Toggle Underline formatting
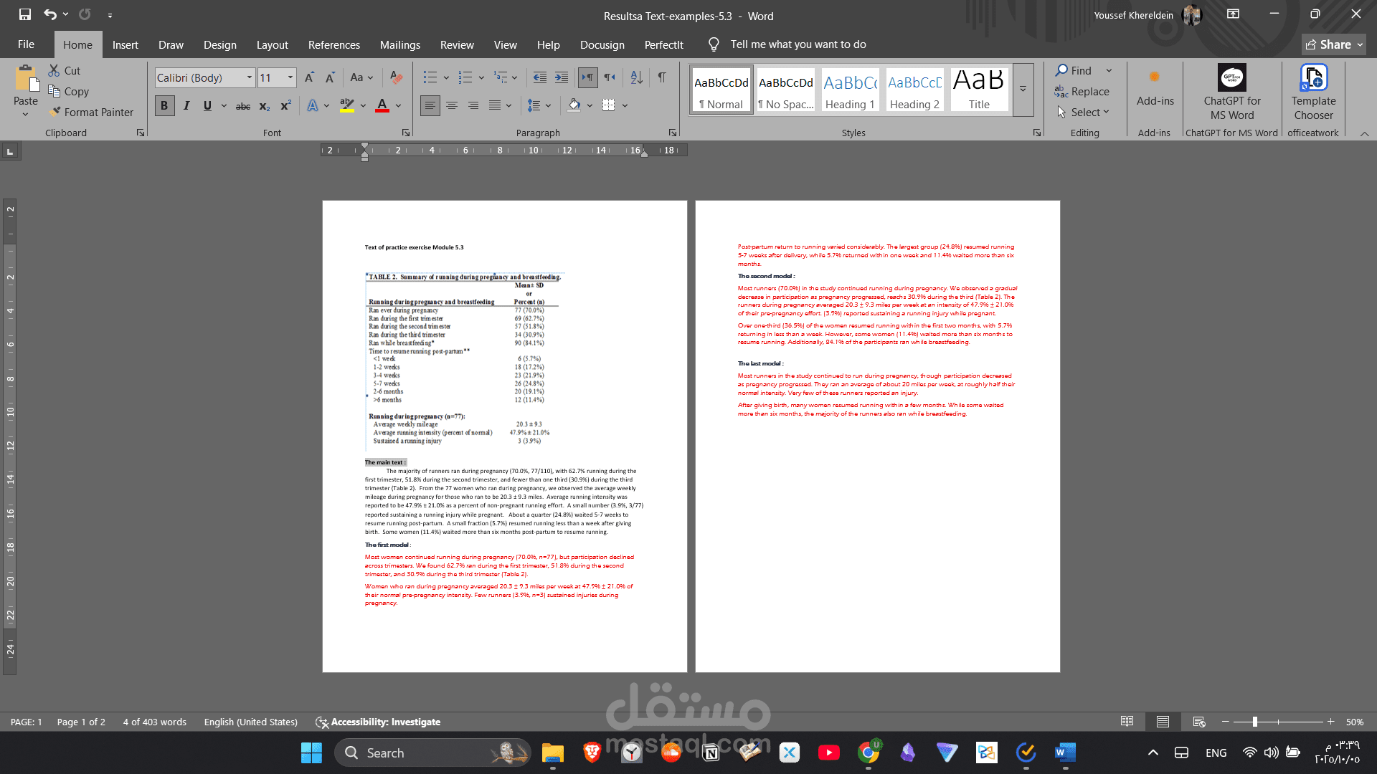This screenshot has height=774, width=1377. click(207, 105)
